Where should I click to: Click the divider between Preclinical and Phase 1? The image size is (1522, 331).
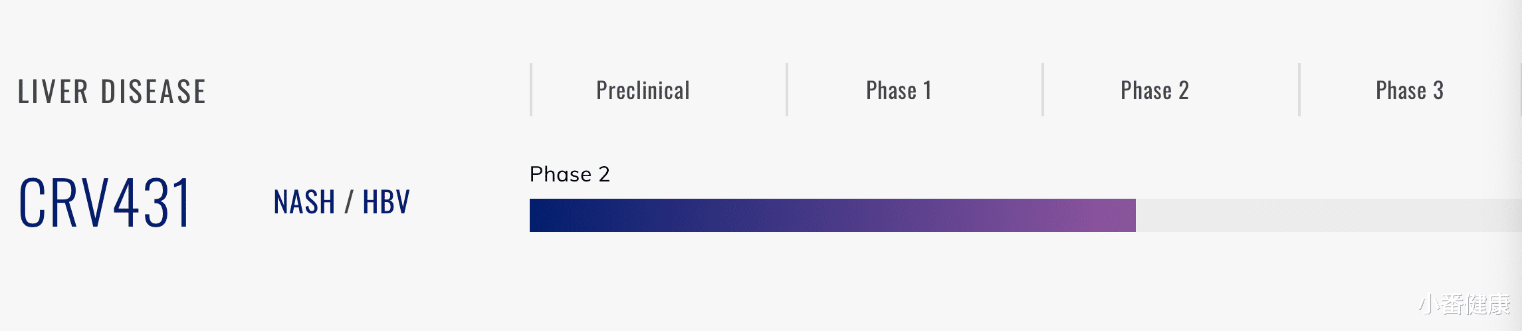tap(787, 90)
